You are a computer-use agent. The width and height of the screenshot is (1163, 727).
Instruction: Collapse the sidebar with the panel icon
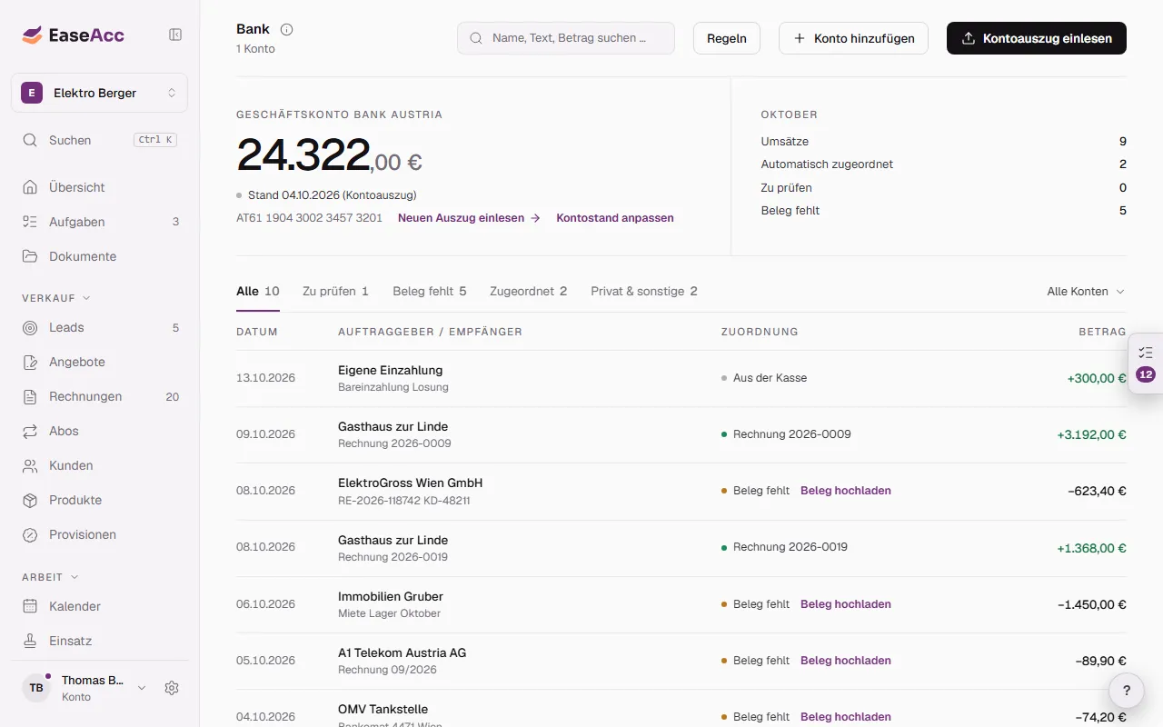(175, 35)
